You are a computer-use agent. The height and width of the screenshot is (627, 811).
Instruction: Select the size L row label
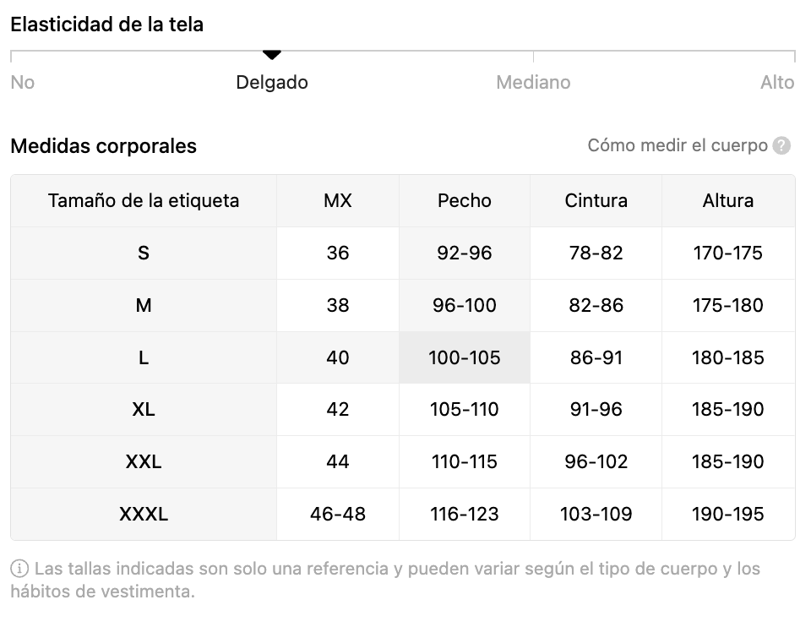pyautogui.click(x=144, y=357)
